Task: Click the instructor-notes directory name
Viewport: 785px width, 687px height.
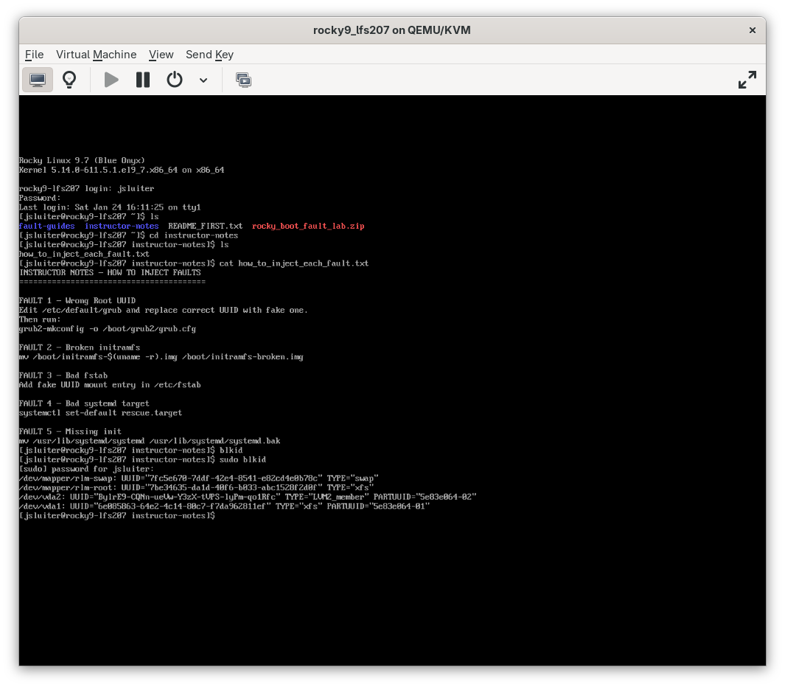Action: [121, 226]
